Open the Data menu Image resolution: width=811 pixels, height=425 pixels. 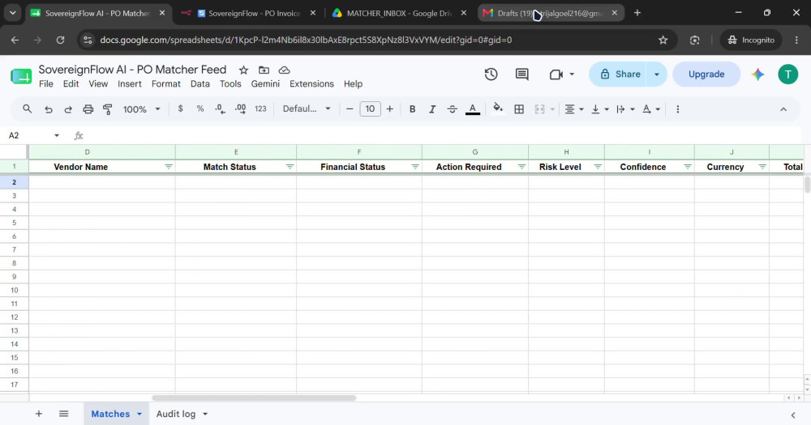(200, 83)
